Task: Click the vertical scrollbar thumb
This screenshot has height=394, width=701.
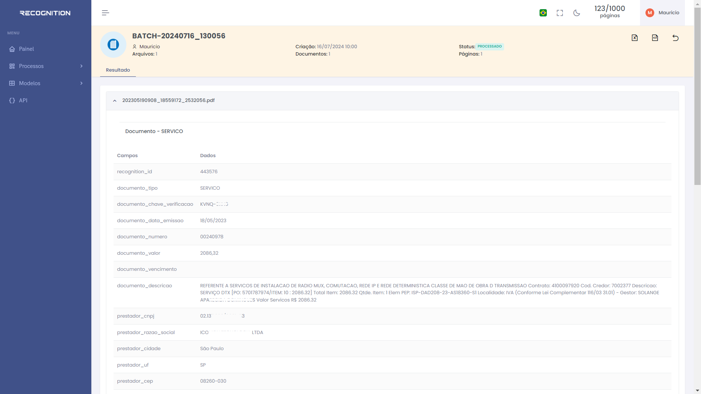Action: [697, 96]
